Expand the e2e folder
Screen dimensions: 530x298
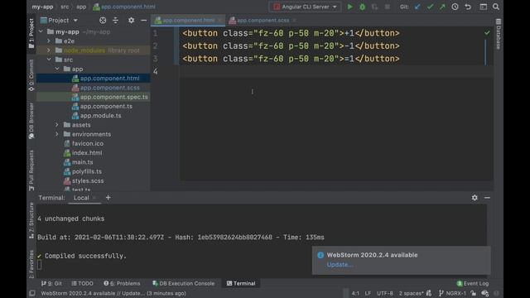coord(49,41)
